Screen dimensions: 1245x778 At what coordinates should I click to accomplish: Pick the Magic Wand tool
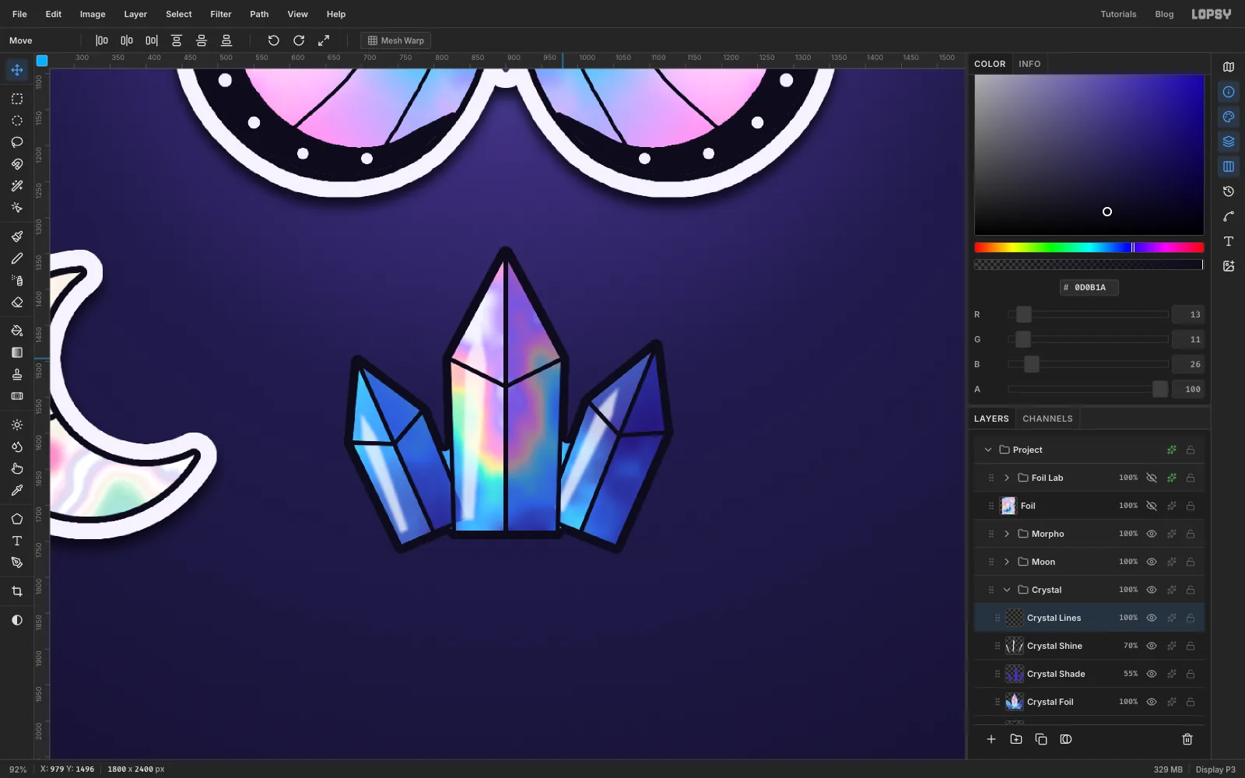(x=17, y=186)
